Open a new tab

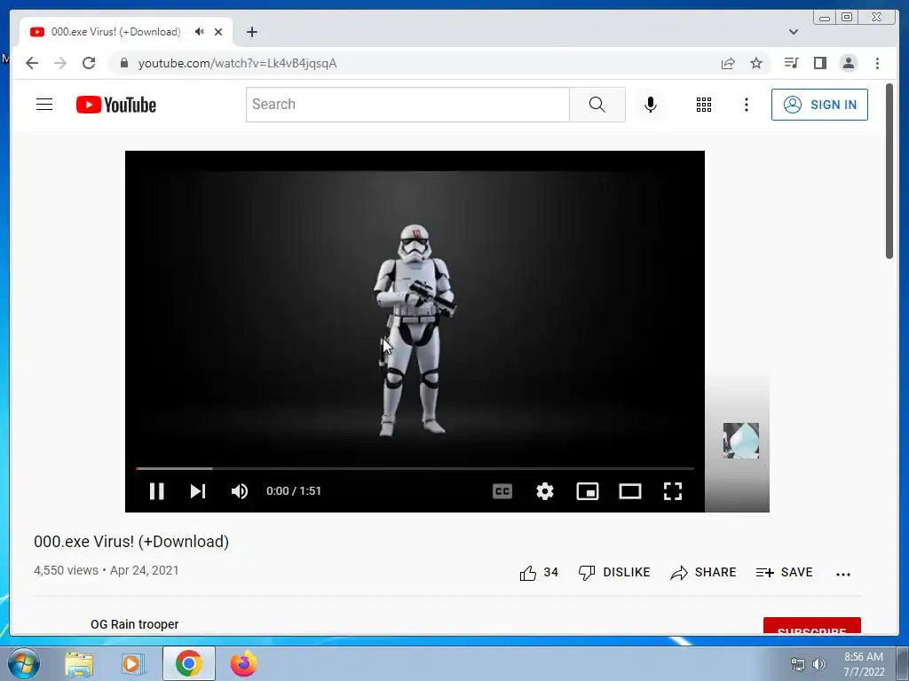click(251, 32)
